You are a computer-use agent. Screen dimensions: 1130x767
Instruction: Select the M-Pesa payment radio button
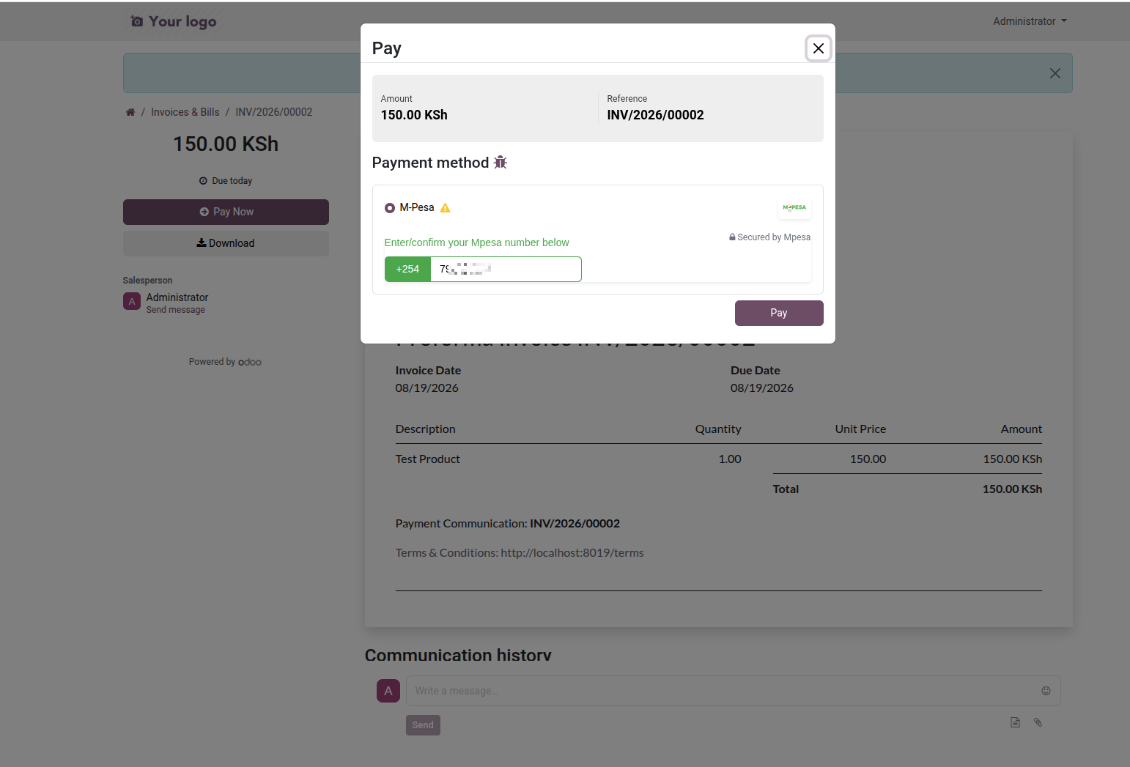[x=390, y=208]
